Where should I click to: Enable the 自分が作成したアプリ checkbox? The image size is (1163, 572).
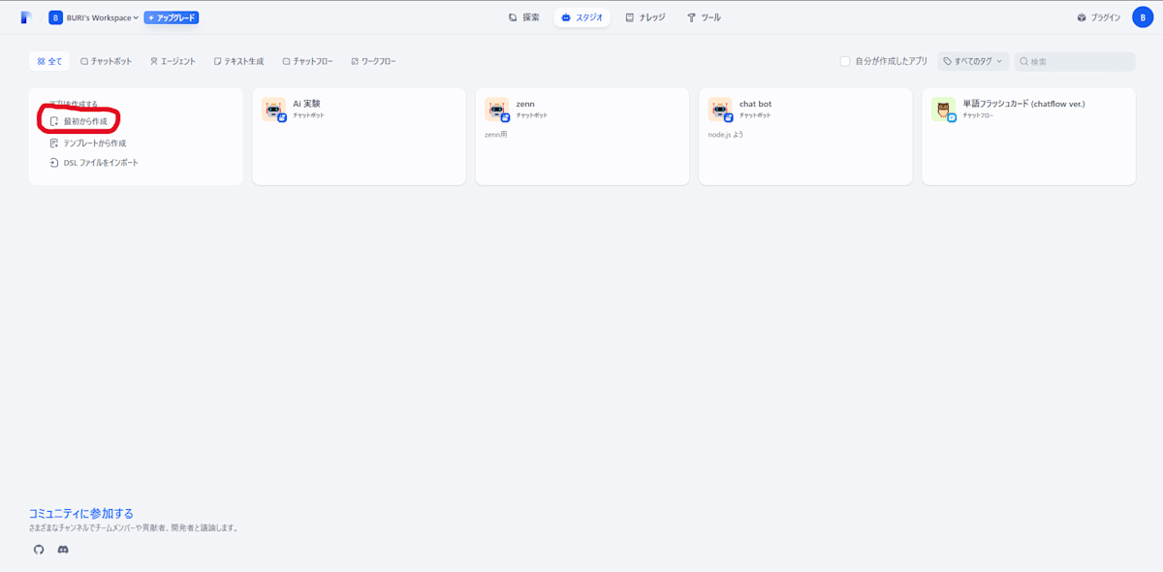[843, 60]
